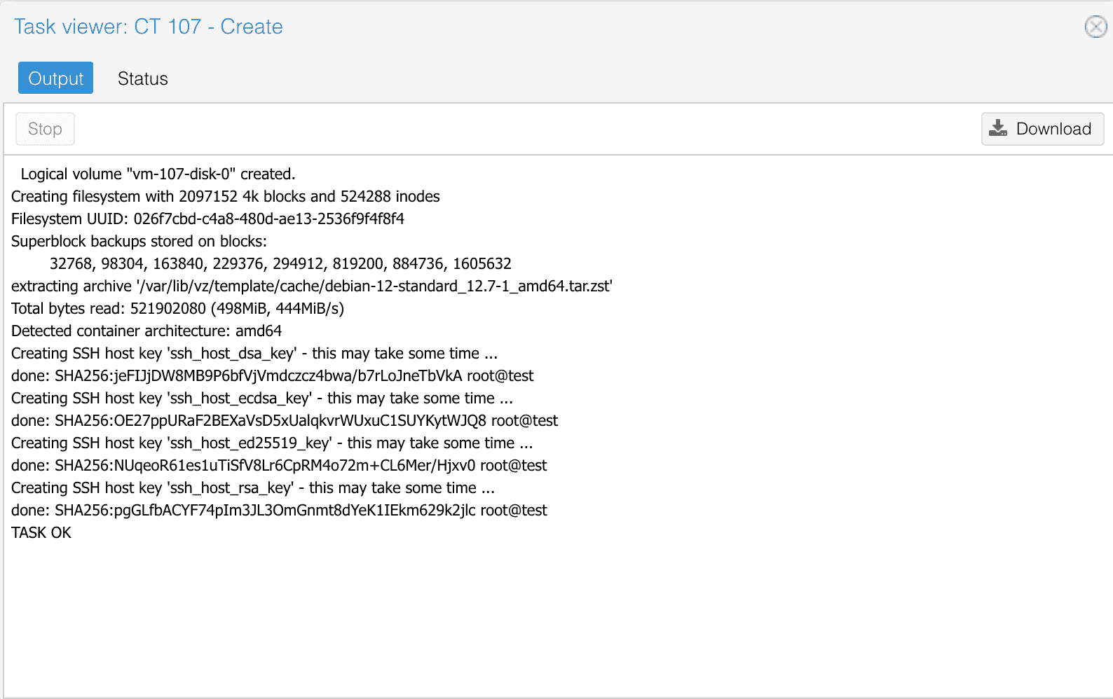Select the 'Total bytes read: 521902080' line
Screen dimensions: 1113x699
coord(177,309)
